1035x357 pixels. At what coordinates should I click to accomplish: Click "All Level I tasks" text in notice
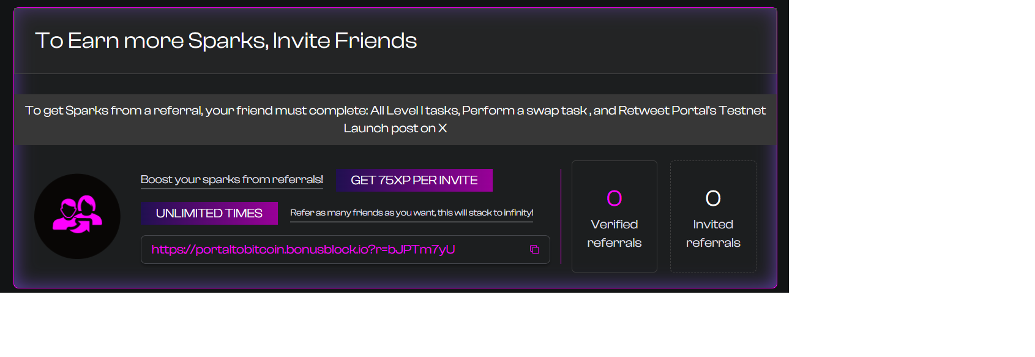414,110
